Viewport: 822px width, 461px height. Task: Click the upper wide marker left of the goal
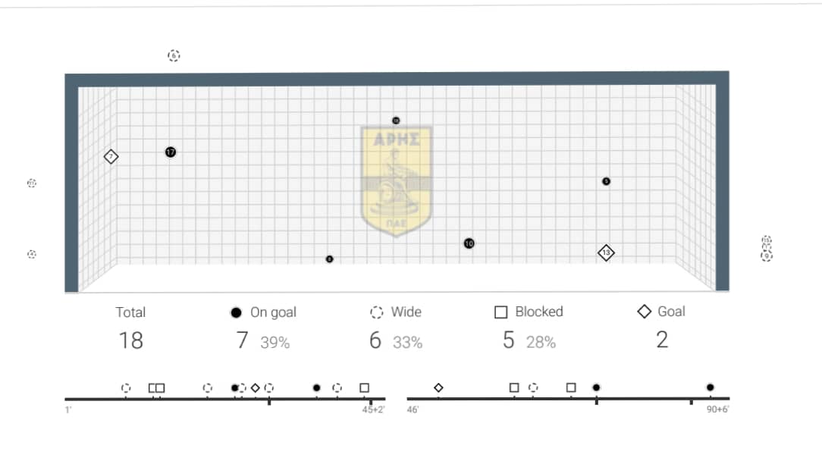pyautogui.click(x=32, y=183)
